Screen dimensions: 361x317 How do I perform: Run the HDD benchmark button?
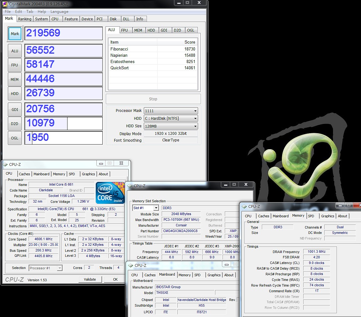pyautogui.click(x=15, y=94)
